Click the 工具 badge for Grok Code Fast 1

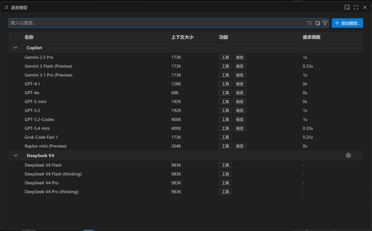[x=225, y=137]
